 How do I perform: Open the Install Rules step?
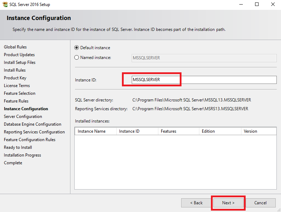[x=15, y=70]
